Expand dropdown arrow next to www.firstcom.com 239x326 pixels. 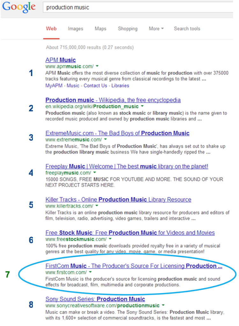91,272
